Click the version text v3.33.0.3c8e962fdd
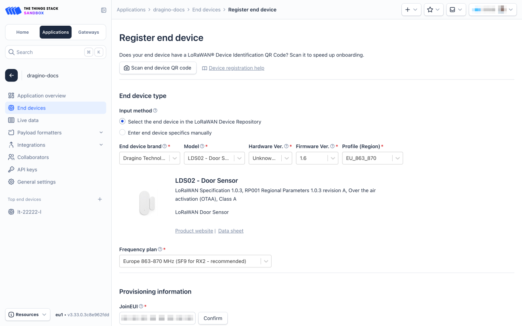The width and height of the screenshot is (522, 326). [x=88, y=315]
